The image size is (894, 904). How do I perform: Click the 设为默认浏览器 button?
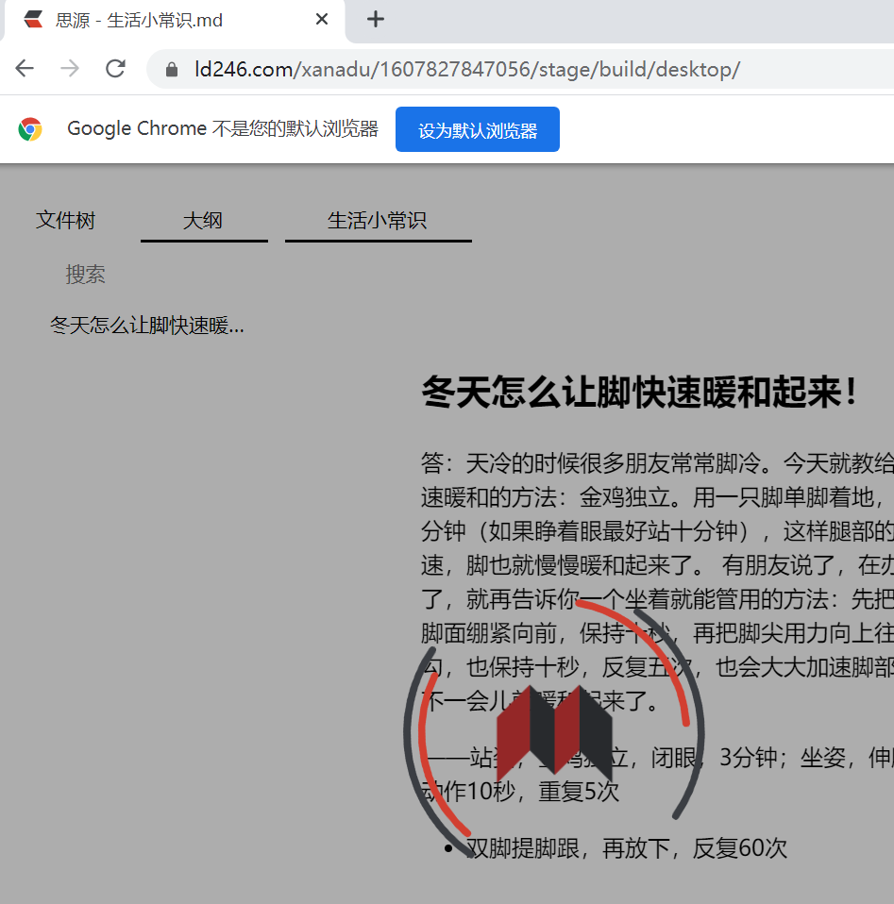tap(477, 128)
